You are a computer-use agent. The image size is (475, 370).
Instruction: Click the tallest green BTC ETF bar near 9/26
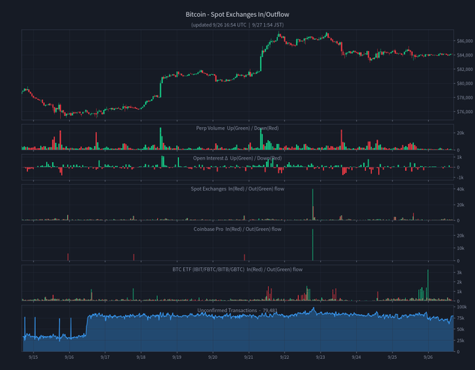[427, 285]
